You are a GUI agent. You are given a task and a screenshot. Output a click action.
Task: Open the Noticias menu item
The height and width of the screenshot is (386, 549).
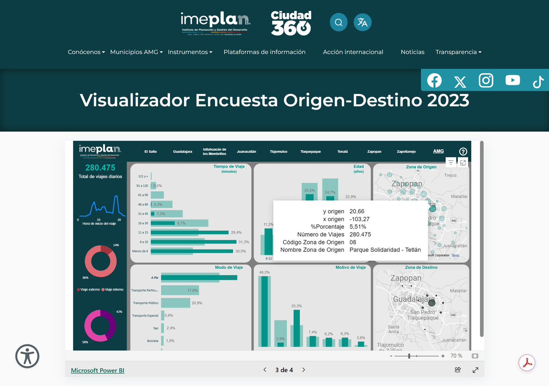413,52
